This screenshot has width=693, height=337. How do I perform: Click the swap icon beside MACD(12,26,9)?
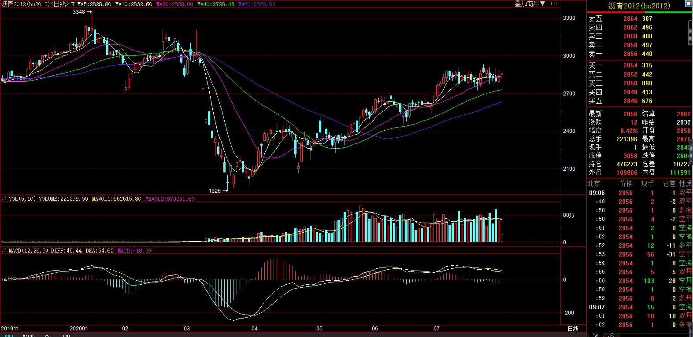4,250
